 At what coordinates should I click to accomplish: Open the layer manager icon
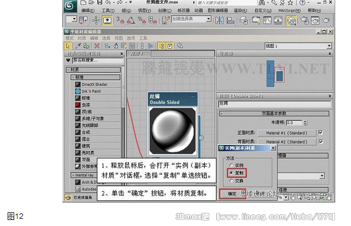point(243,20)
